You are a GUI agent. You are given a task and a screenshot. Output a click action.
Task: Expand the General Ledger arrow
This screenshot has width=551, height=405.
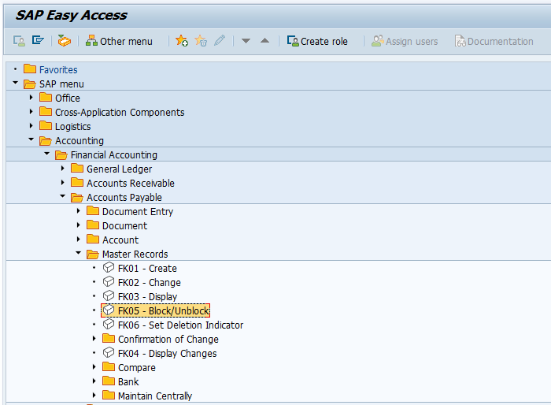point(62,168)
